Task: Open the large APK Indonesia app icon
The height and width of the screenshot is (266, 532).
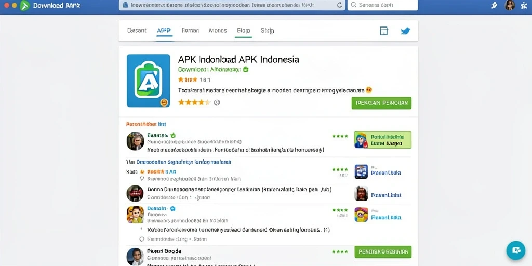Action: (x=148, y=81)
